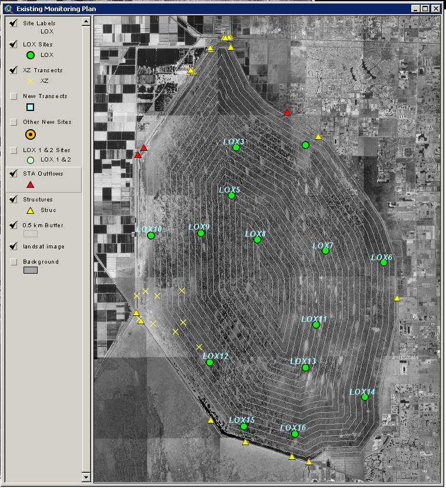The image size is (446, 488).
Task: Click the LOX14 site marker
Action: (x=365, y=397)
